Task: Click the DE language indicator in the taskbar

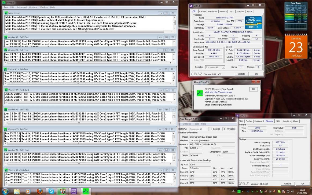Action: click(x=233, y=191)
